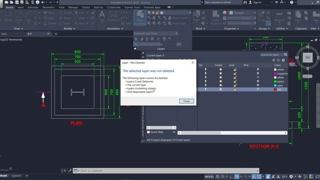The height and width of the screenshot is (180, 320).
Task: Expand the Groups panel dropdown
Action: click(x=264, y=28)
